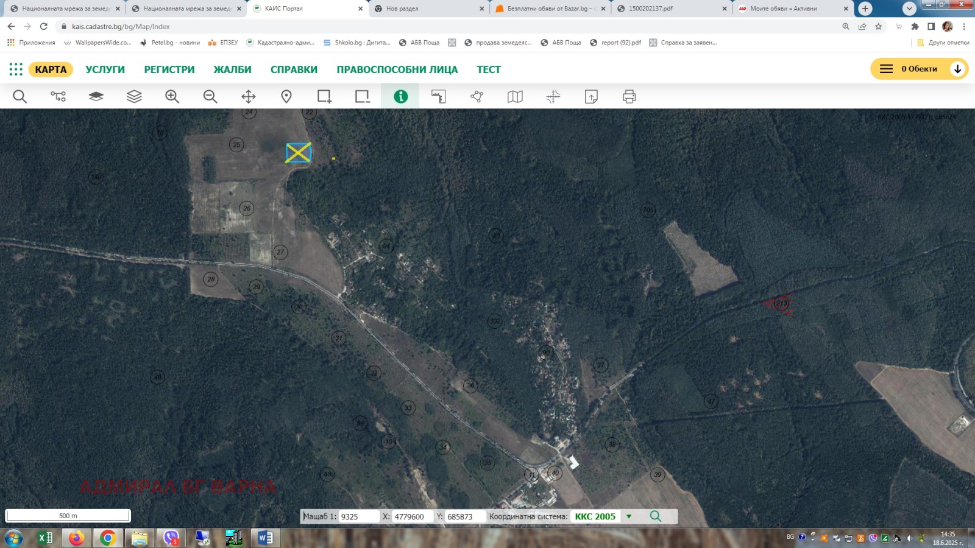The height and width of the screenshot is (548, 975).
Task: Click the yellow crossed parcel marker on map
Action: [299, 153]
